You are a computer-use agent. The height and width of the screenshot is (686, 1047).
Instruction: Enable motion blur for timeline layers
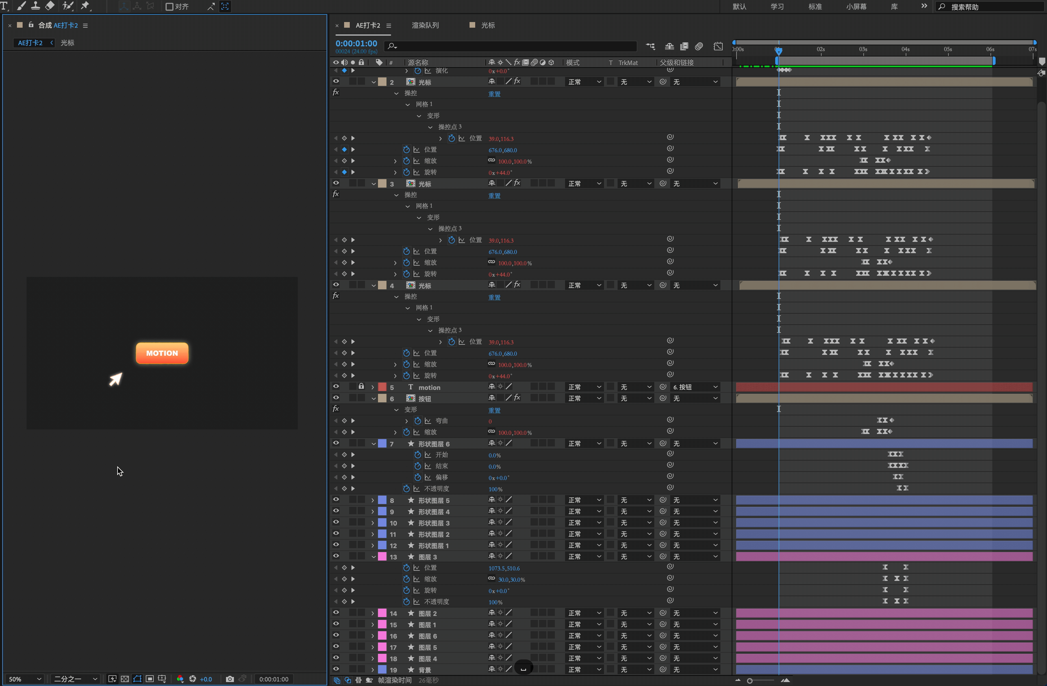tap(699, 46)
